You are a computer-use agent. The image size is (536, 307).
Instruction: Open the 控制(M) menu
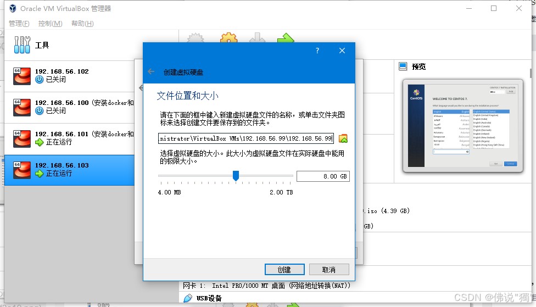point(51,23)
